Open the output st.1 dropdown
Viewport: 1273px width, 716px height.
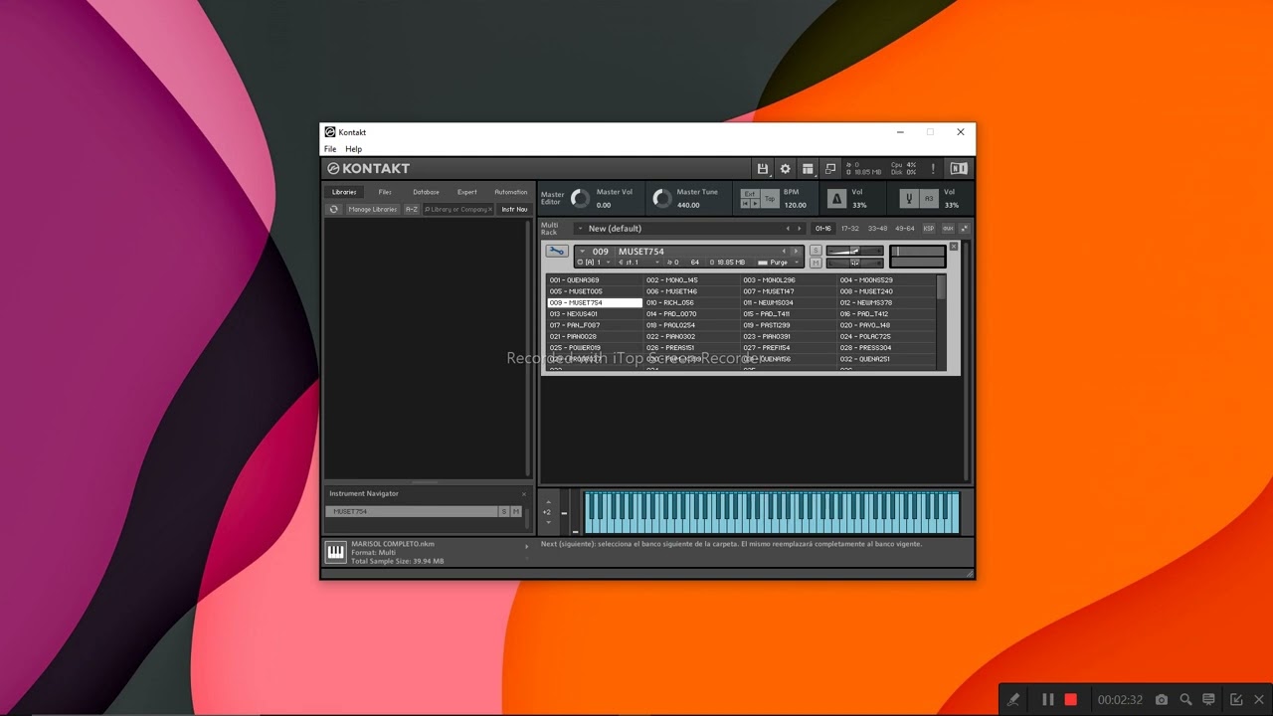(638, 263)
